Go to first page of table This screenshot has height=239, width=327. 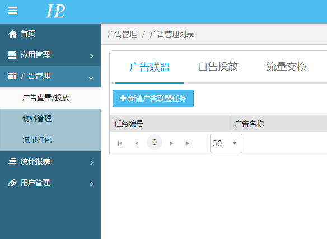coord(120,143)
